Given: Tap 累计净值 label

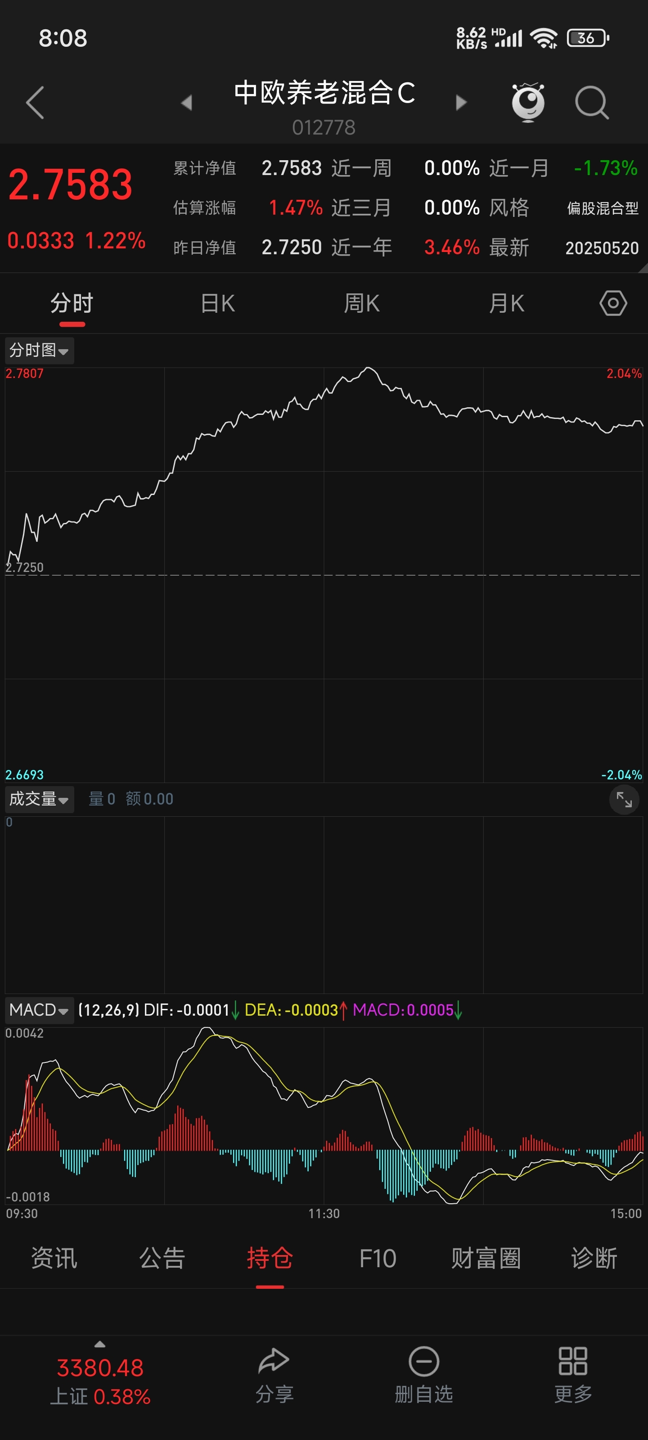Looking at the screenshot, I should click(205, 168).
